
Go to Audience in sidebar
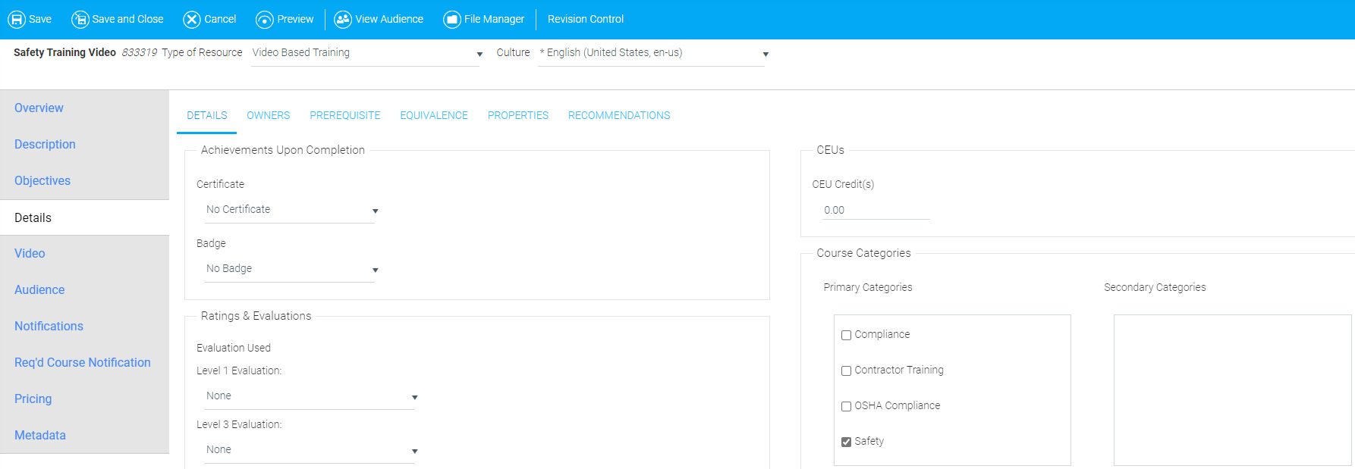(x=39, y=289)
